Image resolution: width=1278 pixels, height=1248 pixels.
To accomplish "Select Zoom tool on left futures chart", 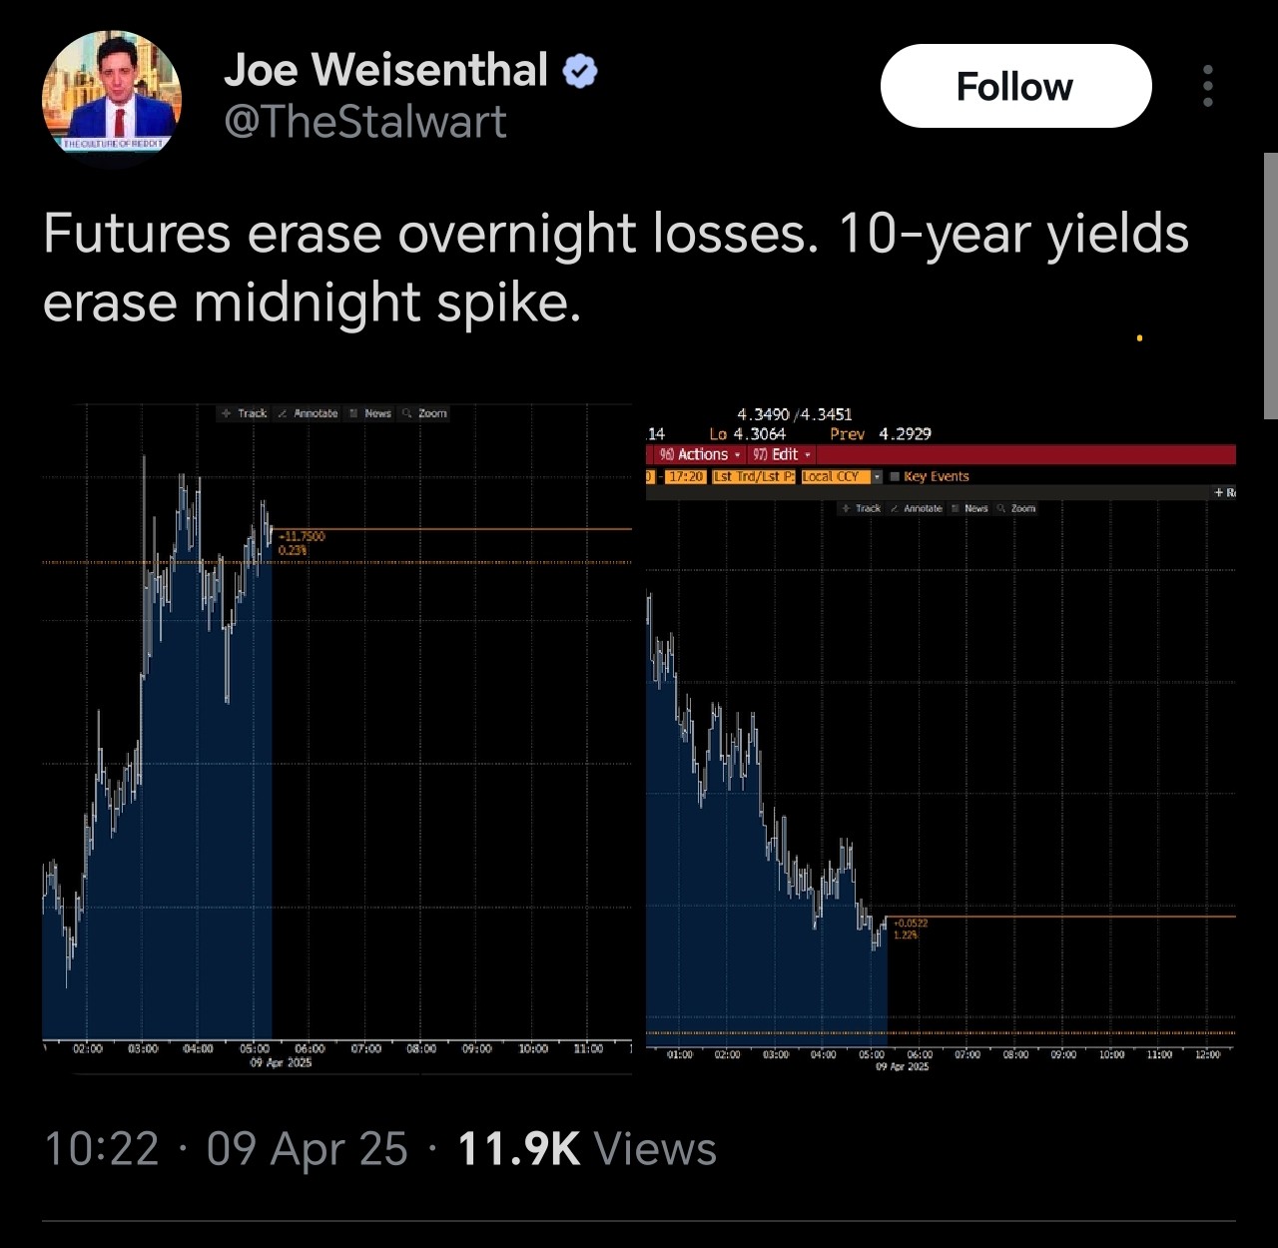I will (x=425, y=413).
